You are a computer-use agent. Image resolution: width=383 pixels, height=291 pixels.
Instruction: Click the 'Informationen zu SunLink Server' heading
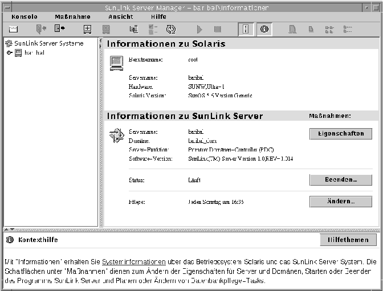[185, 116]
